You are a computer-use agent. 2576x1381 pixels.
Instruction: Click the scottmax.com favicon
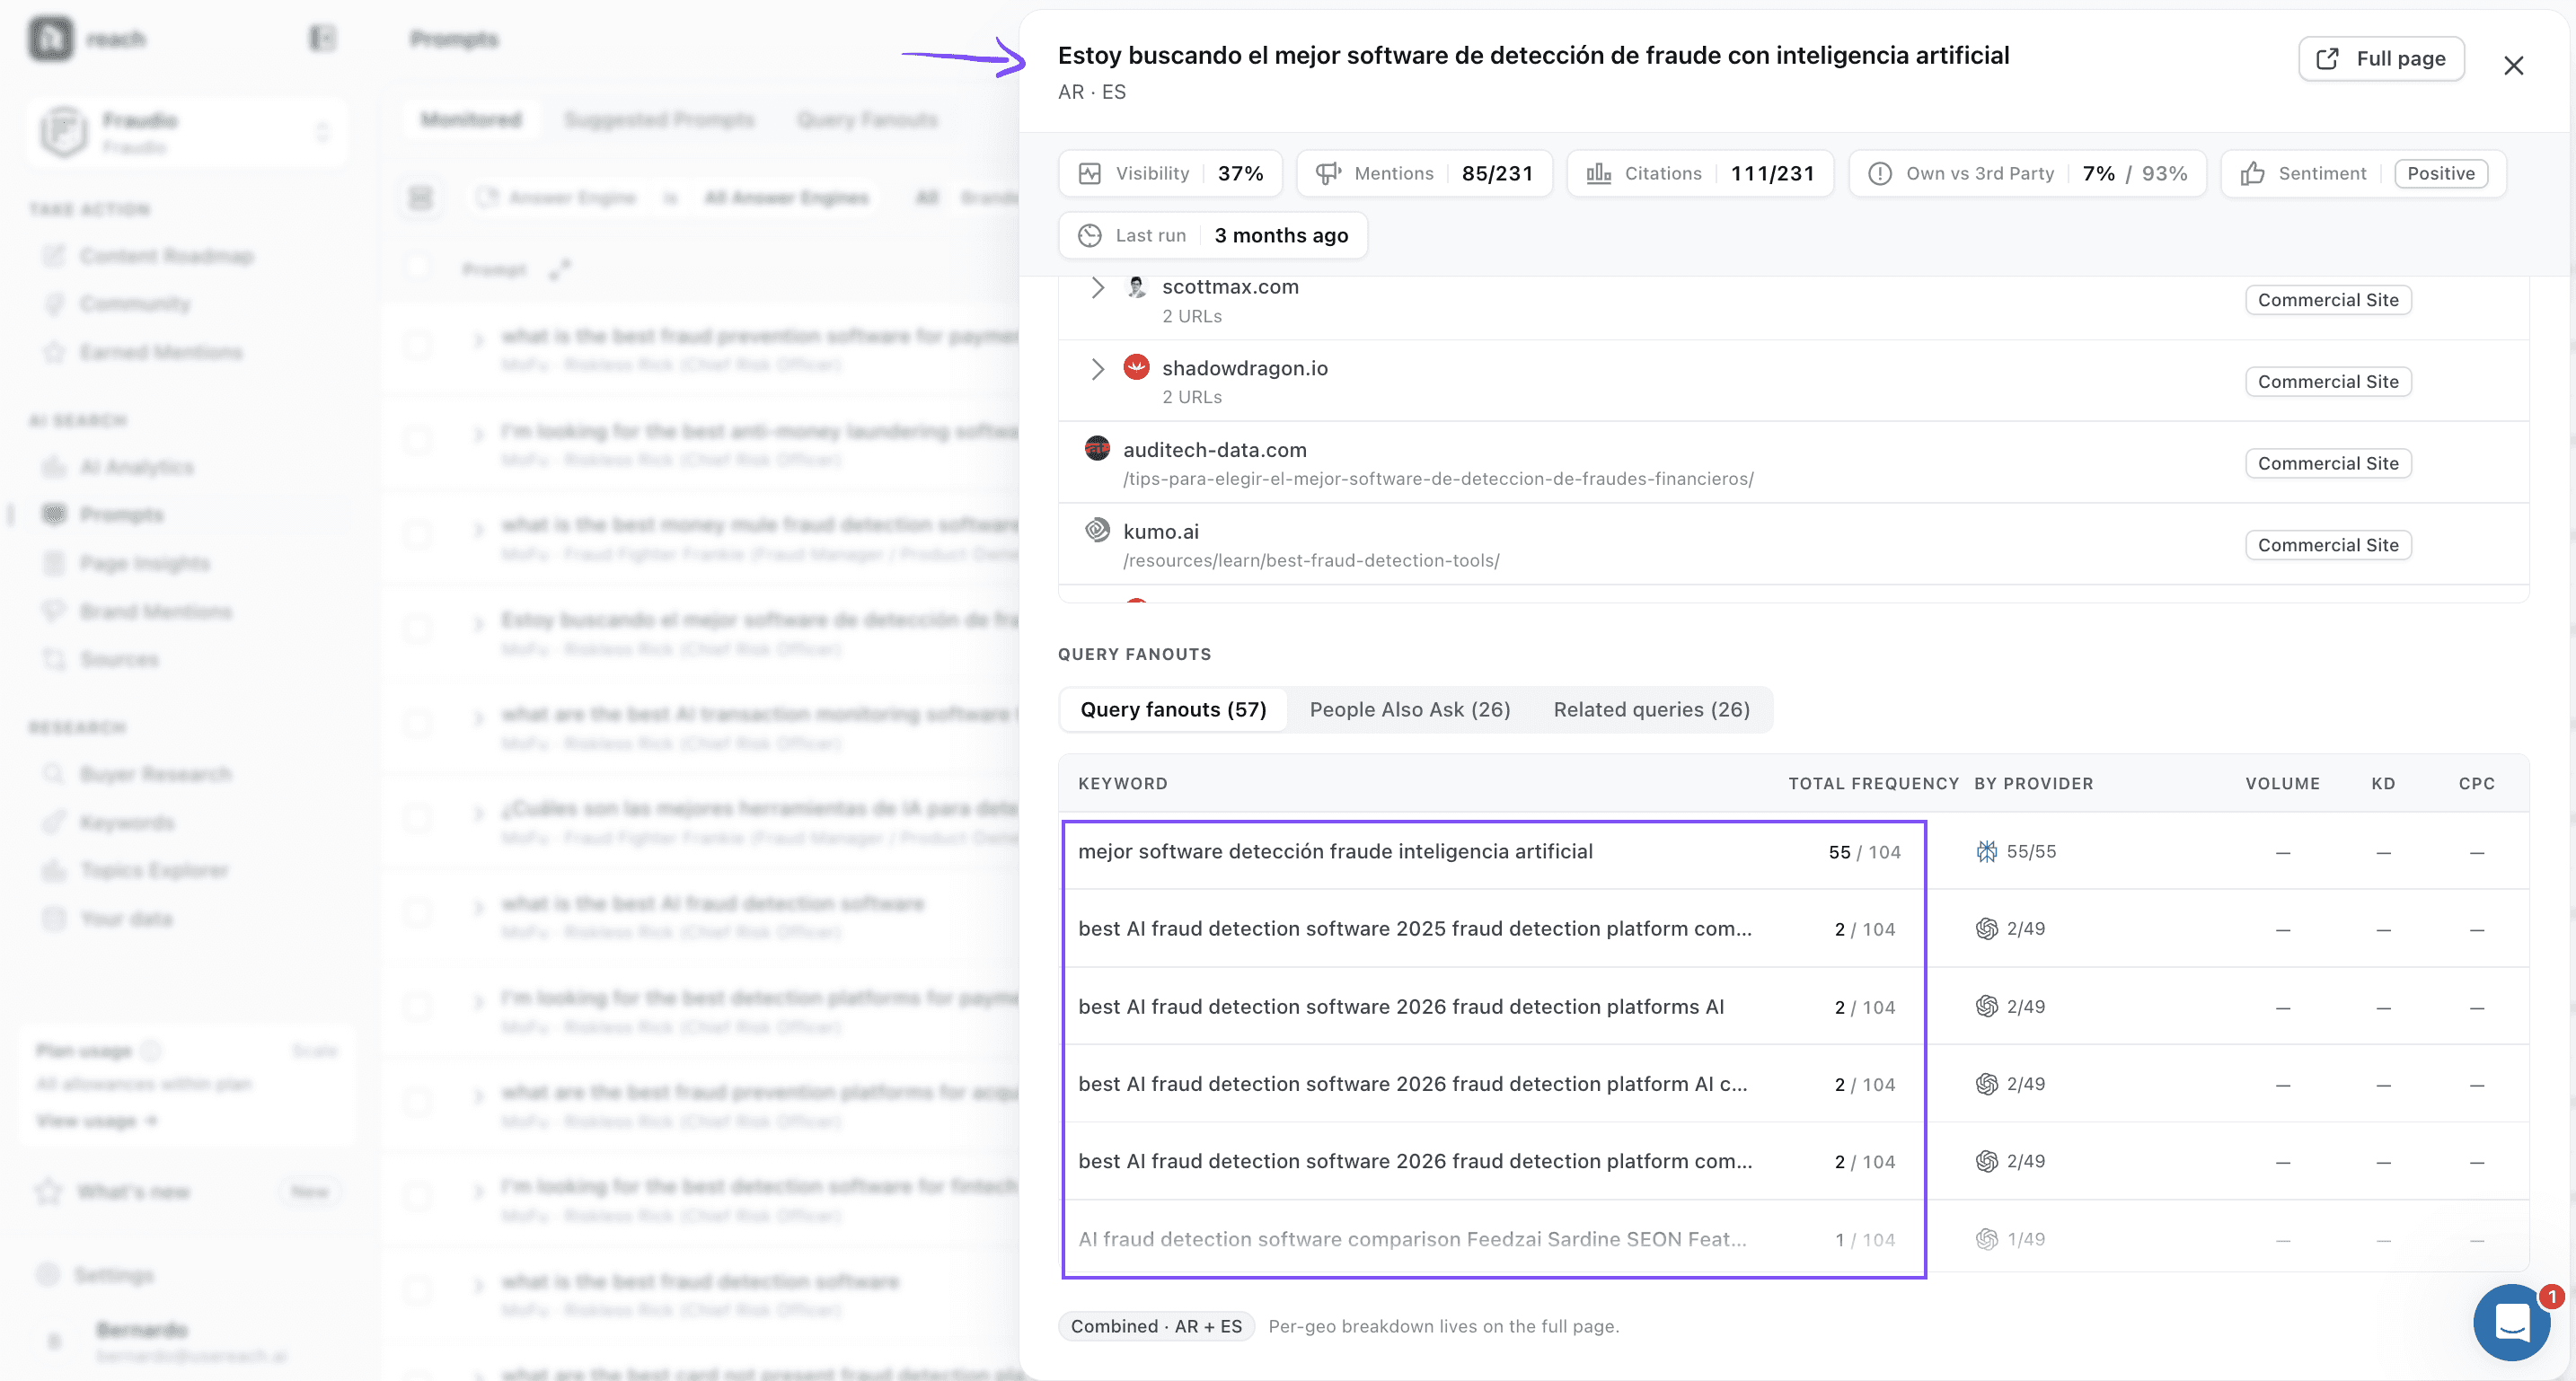(1136, 287)
